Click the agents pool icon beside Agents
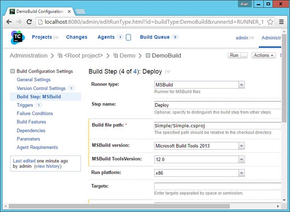This screenshot has height=212, width=290. [128, 38]
